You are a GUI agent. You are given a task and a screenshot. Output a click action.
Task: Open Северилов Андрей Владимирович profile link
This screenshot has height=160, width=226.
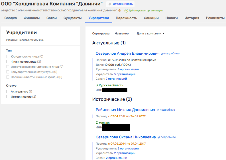tap(127, 53)
